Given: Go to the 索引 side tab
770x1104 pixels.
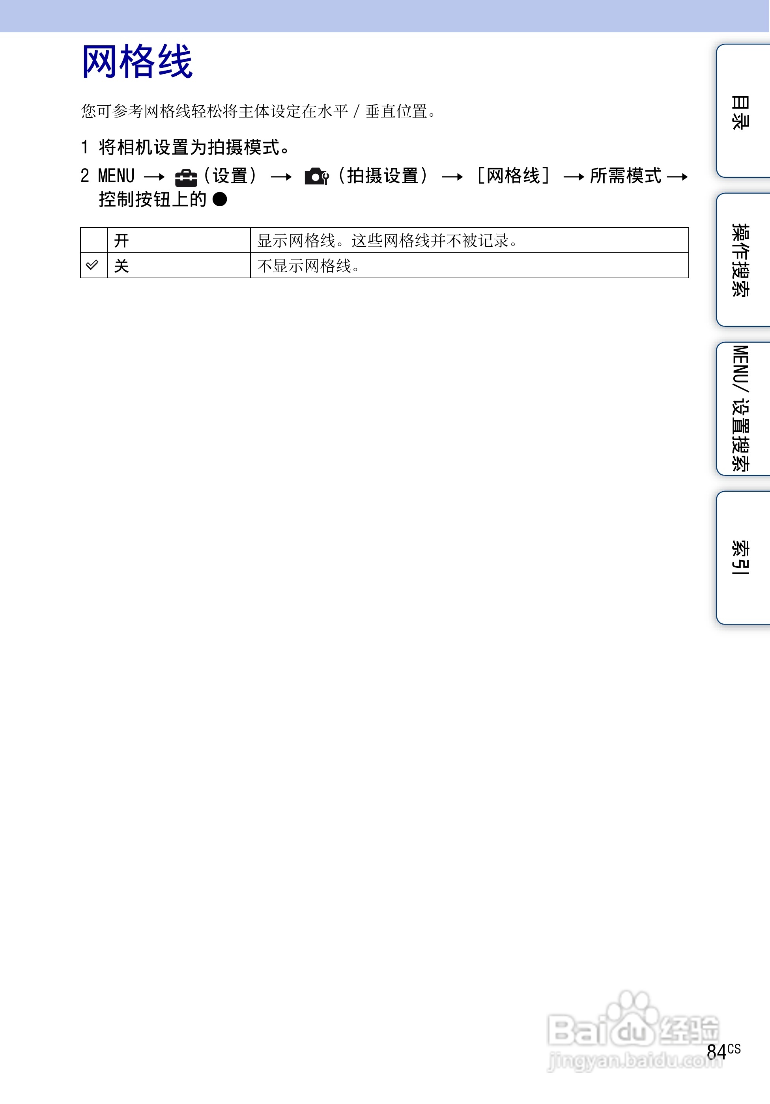Looking at the screenshot, I should pos(741,558).
